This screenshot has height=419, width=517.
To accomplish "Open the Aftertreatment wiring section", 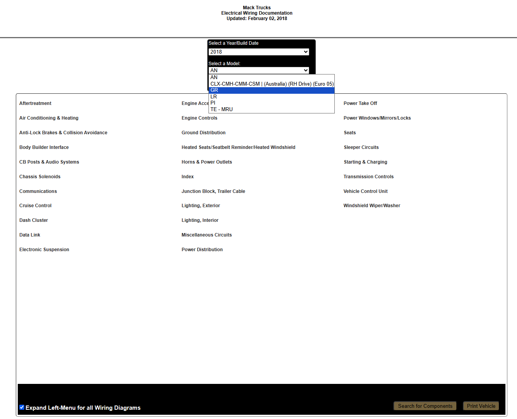I will 35,103.
